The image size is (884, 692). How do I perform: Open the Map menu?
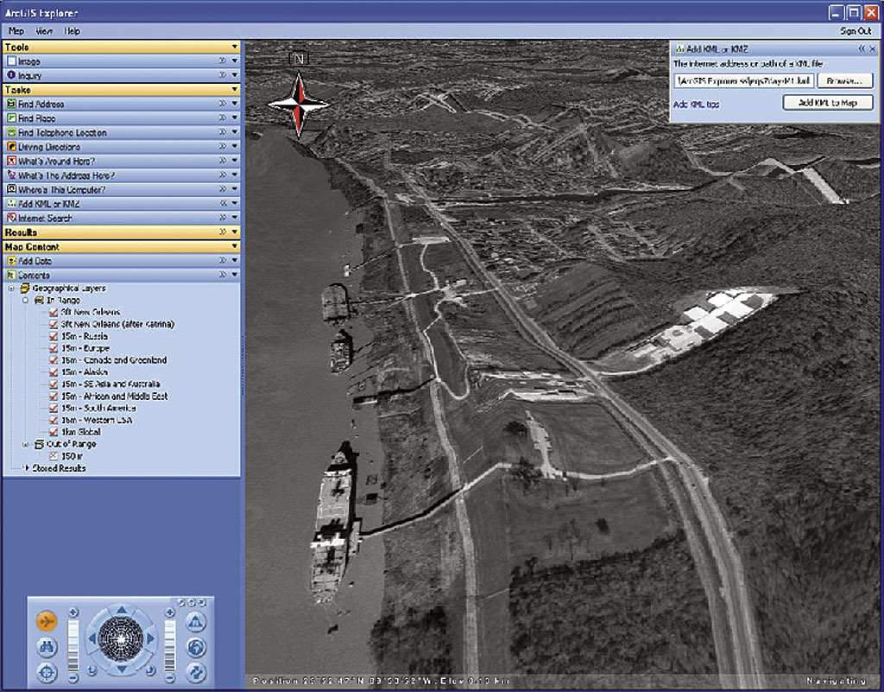click(16, 31)
